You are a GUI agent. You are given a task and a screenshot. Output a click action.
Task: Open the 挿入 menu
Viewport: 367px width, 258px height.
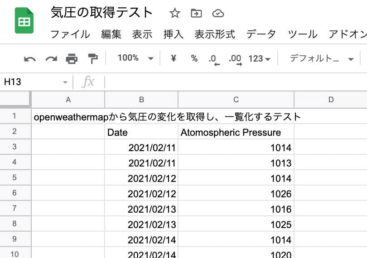point(174,34)
